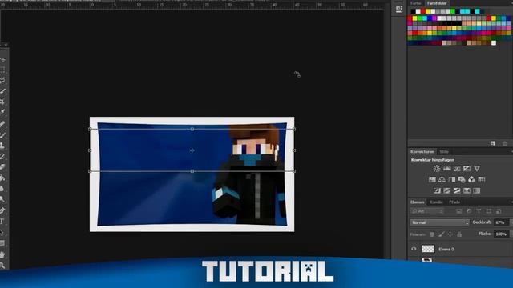Image resolution: width=513 pixels, height=288 pixels.
Task: Add a Color Balance adjustment
Action: click(x=442, y=179)
